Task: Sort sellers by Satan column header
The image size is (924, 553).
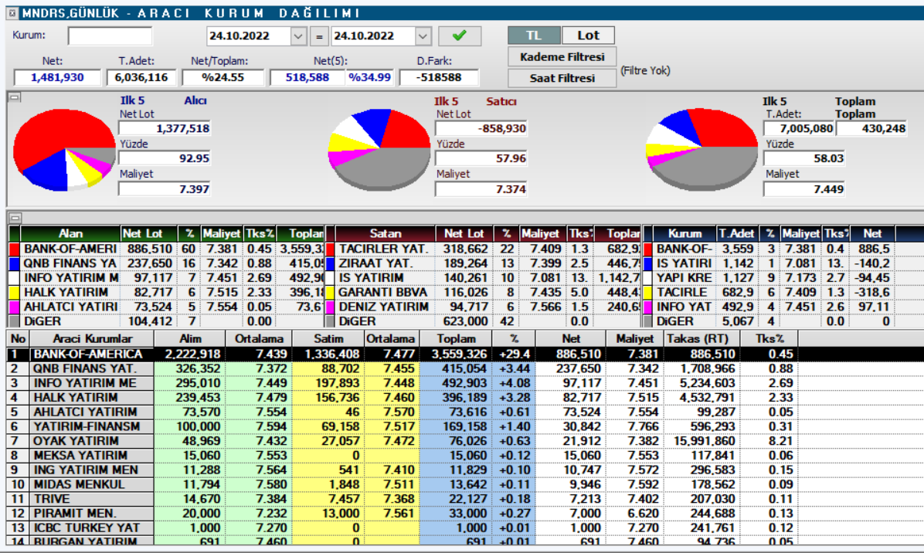Action: point(386,234)
